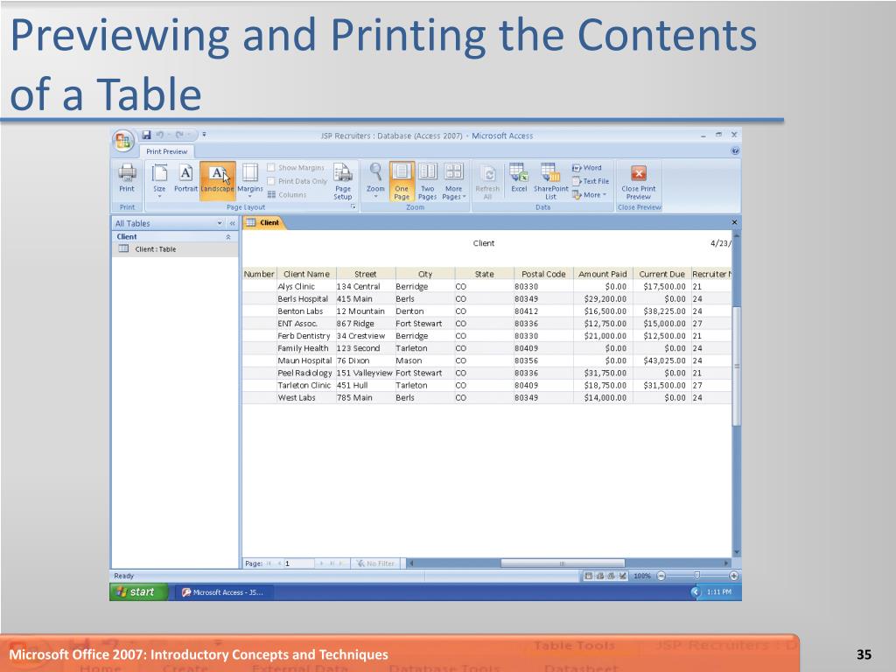Click the taskbar clock 1:11 PM

[719, 592]
